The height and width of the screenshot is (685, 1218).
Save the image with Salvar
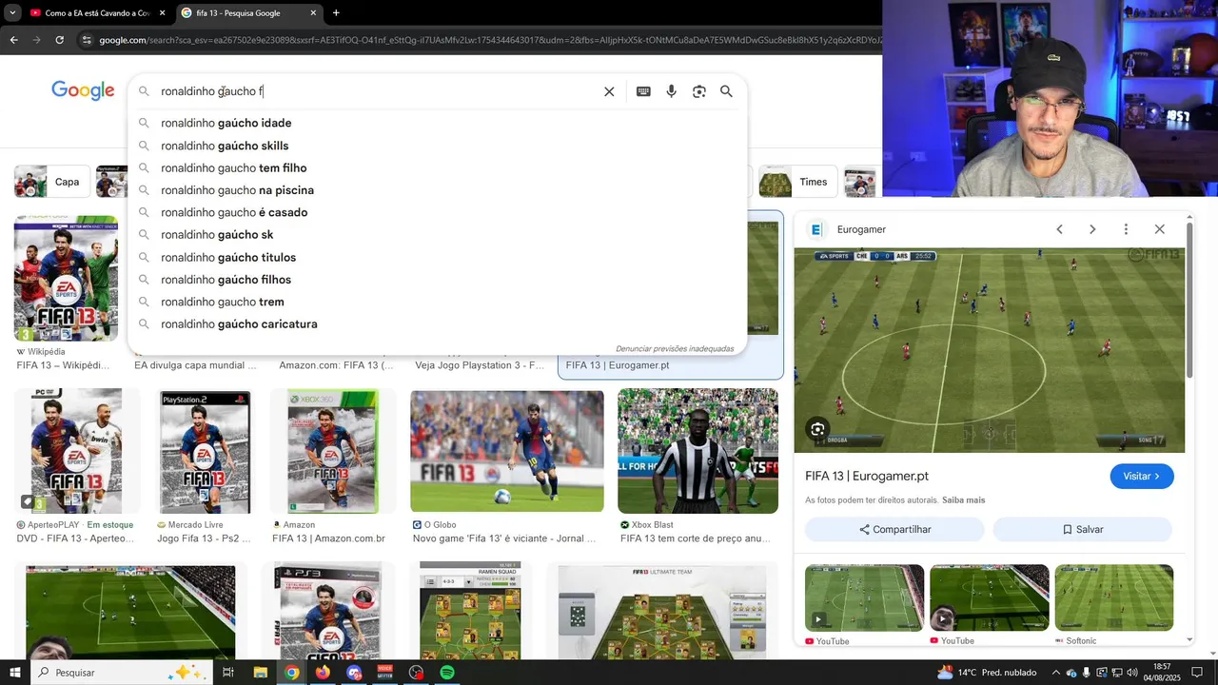[1082, 529]
